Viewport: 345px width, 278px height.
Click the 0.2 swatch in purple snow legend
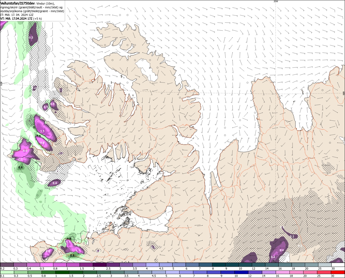[7, 265]
